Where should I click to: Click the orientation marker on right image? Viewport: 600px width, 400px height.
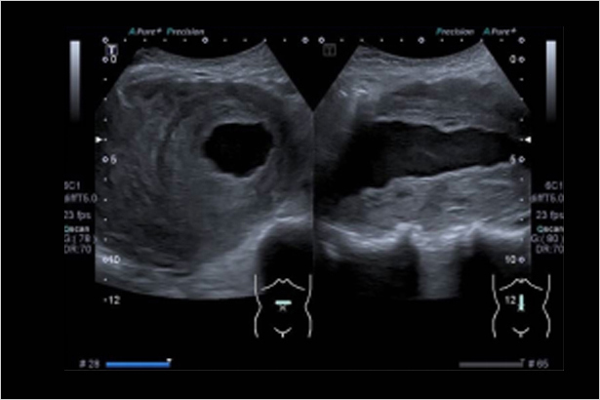click(x=330, y=49)
